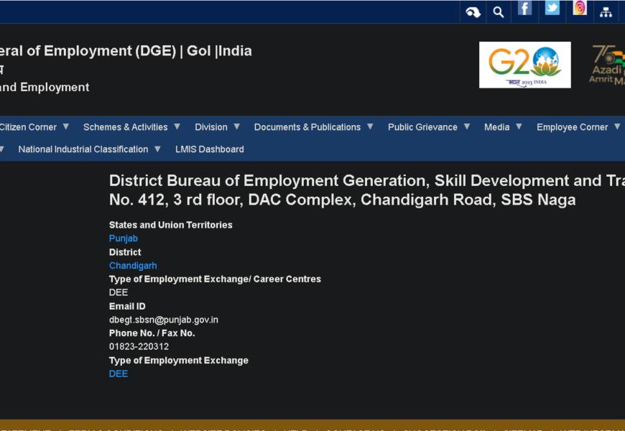Image resolution: width=625 pixels, height=431 pixels.
Task: Click the Azadi Ka Amrit Mahotsav logo
Action: (607, 65)
